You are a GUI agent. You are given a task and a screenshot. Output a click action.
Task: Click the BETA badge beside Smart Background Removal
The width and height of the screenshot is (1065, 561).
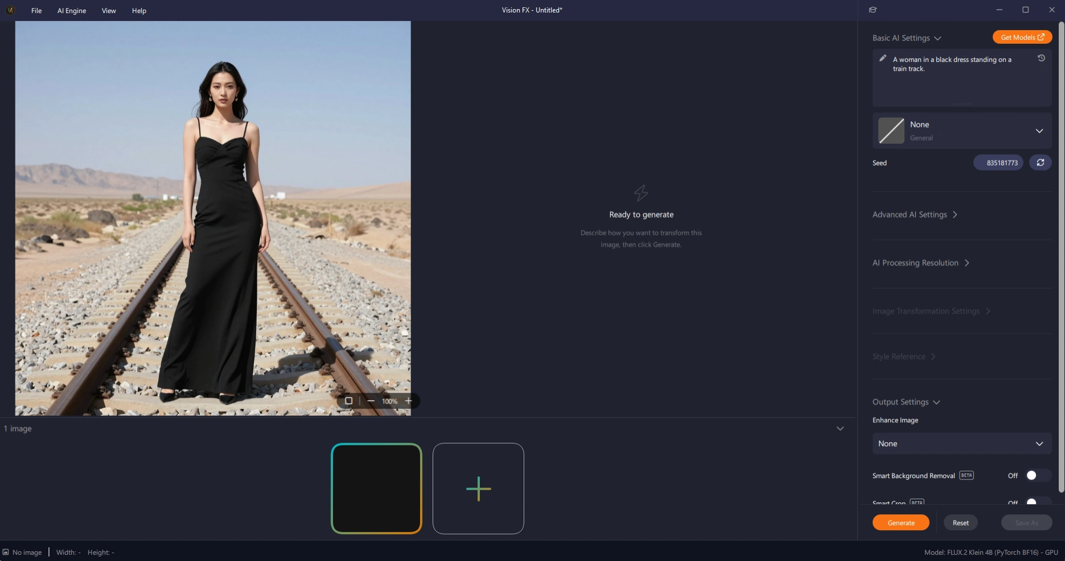point(967,475)
